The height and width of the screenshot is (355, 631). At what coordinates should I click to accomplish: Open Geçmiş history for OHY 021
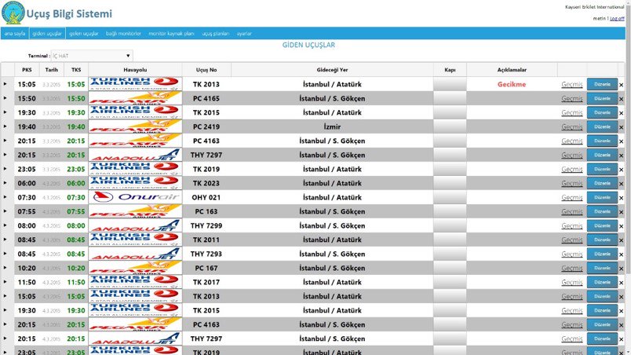572,198
